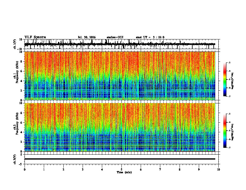Click the ch.1 "Frequency (kHz)" axis label

pyautogui.click(x=17, y=72)
